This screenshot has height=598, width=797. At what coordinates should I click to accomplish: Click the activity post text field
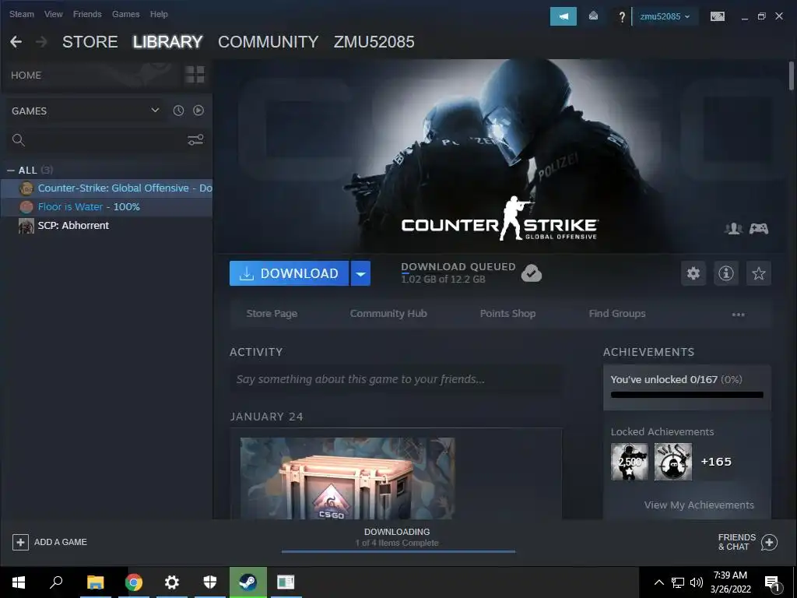point(396,379)
